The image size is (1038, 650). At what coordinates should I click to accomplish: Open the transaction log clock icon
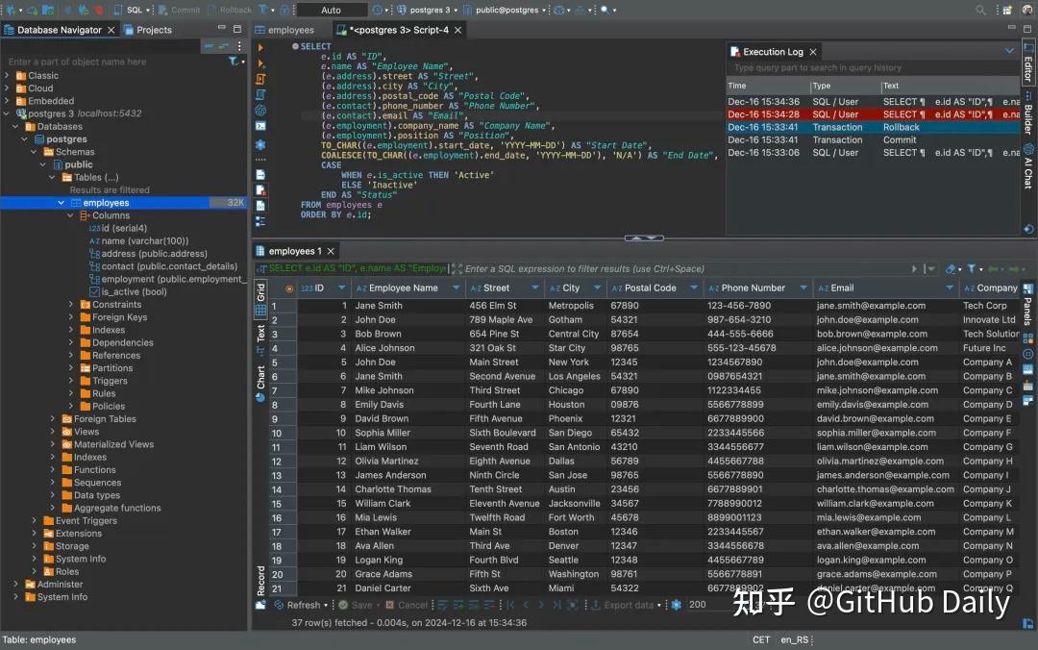(379, 10)
